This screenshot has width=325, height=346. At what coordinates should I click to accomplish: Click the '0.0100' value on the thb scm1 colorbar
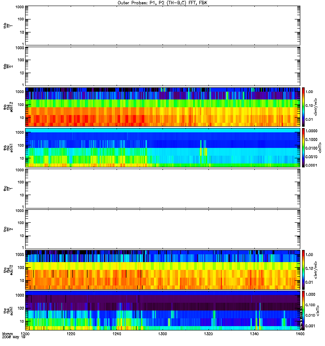(311, 148)
